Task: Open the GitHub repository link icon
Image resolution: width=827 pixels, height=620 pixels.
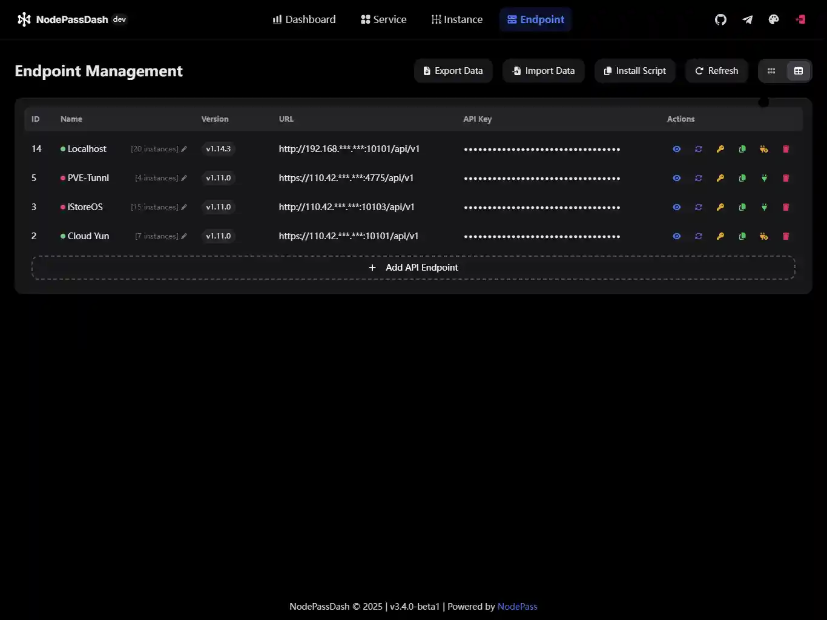Action: [x=720, y=19]
